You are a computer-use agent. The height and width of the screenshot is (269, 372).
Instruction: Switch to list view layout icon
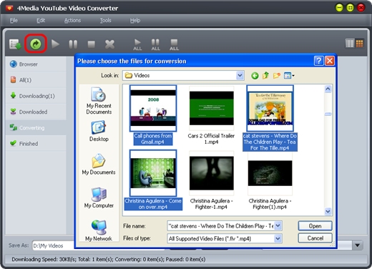tap(350, 44)
